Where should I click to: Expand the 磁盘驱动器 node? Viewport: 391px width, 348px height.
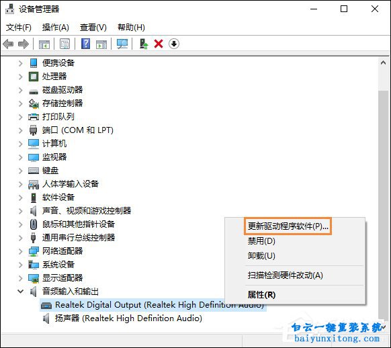click(x=20, y=90)
